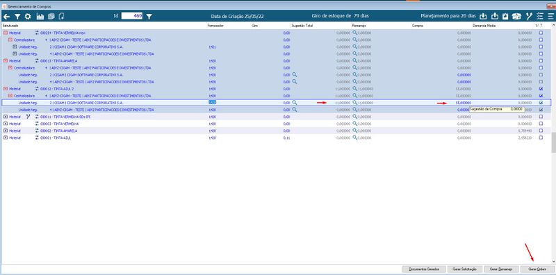Check the box for 000003 TINTA VERMELHA
Viewport: 556px width, 275px height.
[541, 124]
